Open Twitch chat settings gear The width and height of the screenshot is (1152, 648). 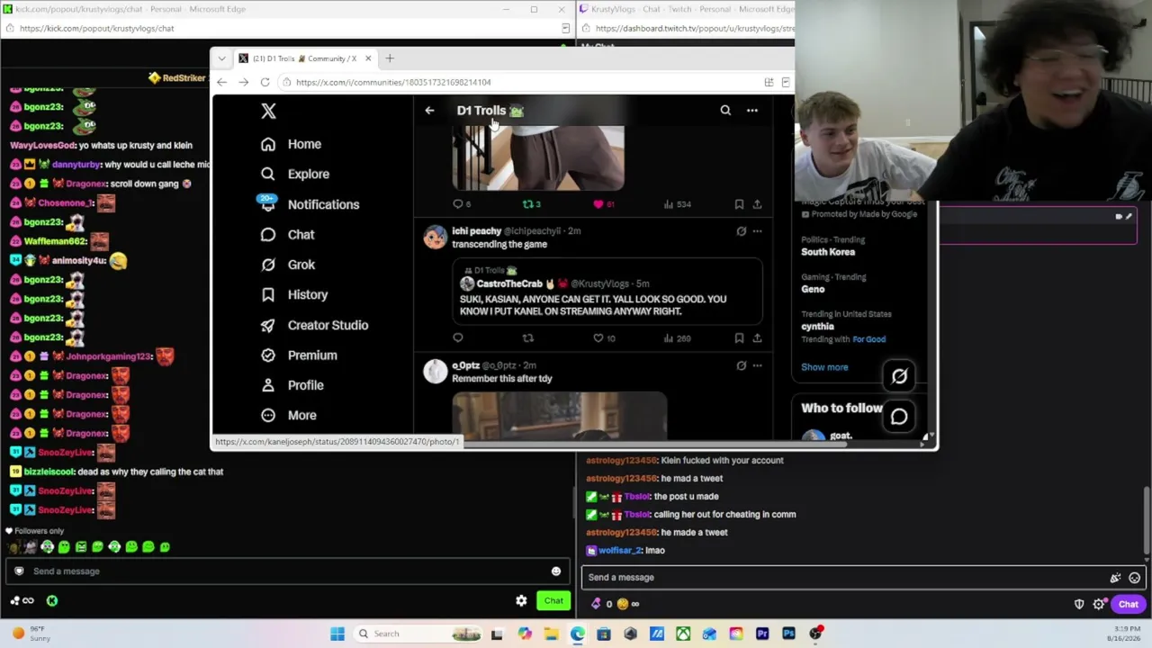pos(1099,604)
